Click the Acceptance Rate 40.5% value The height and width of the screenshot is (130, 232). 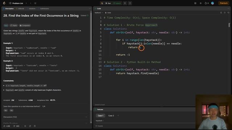[53, 100]
